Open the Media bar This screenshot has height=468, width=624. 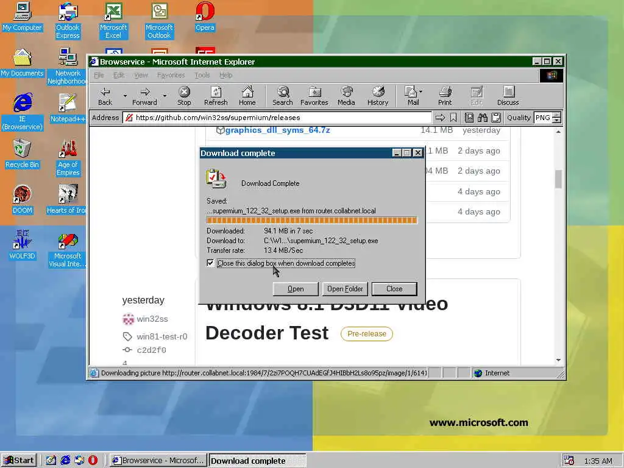point(346,96)
